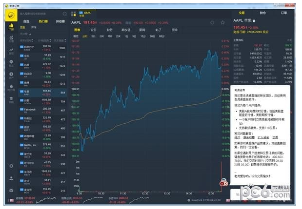The image size is (302, 209).
Task: Open the community chat-bubble sidebar icon
Action: (11, 63)
